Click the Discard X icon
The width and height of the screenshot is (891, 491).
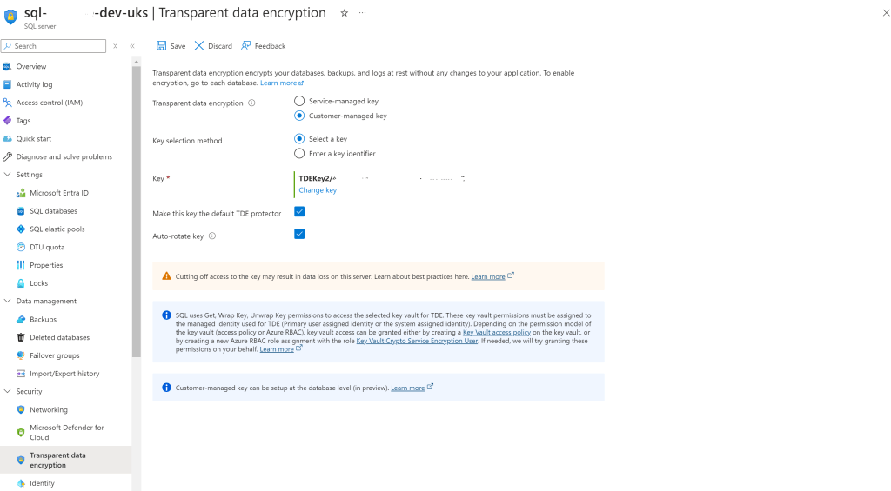click(199, 46)
